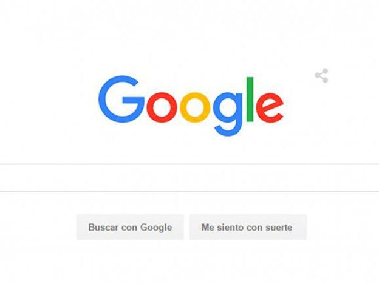Open the Google doodle share options
Screen dimensions: 379x284
(x=321, y=76)
